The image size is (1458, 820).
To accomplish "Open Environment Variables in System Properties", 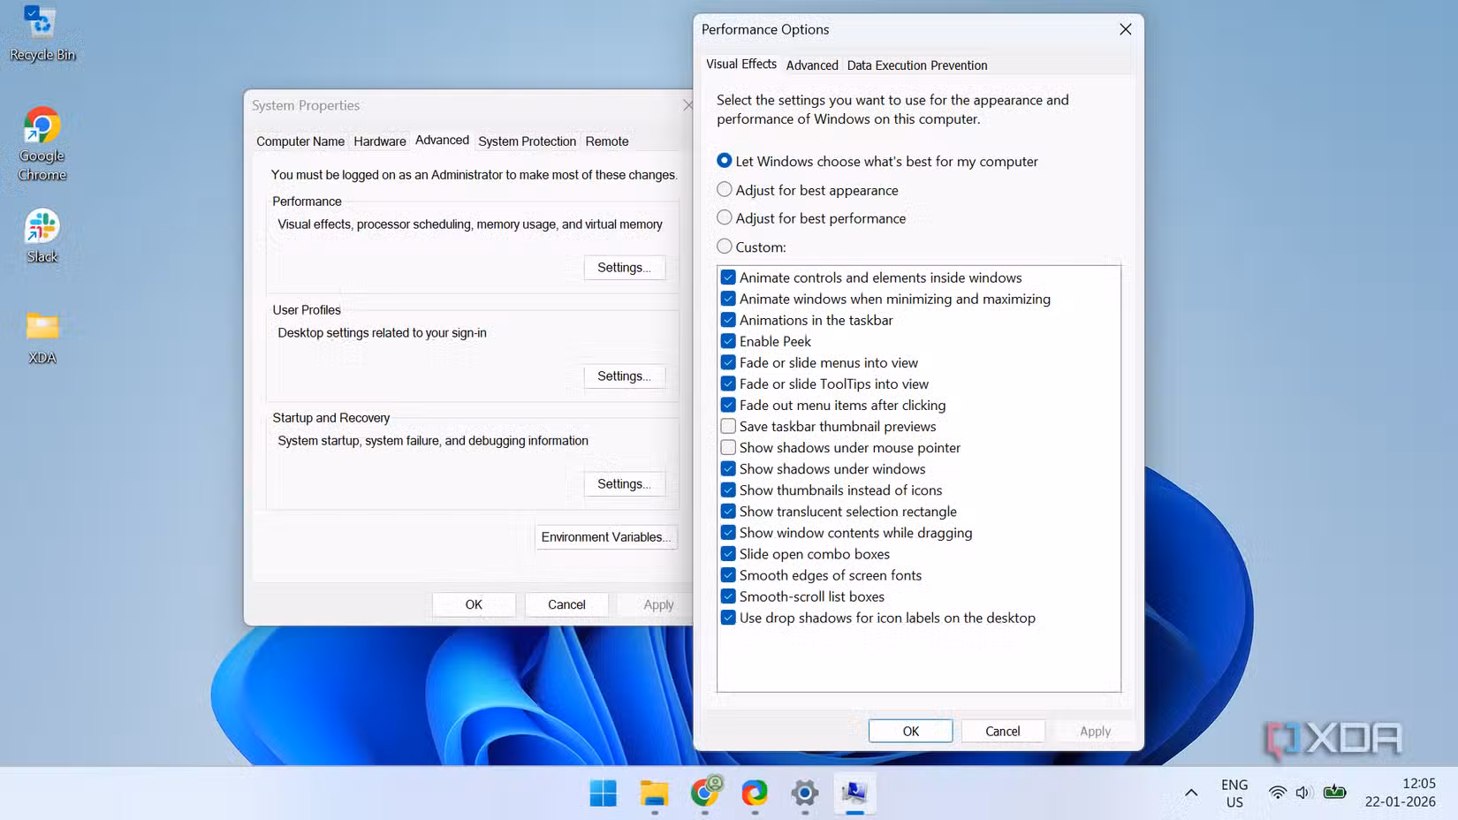I will 606,537.
